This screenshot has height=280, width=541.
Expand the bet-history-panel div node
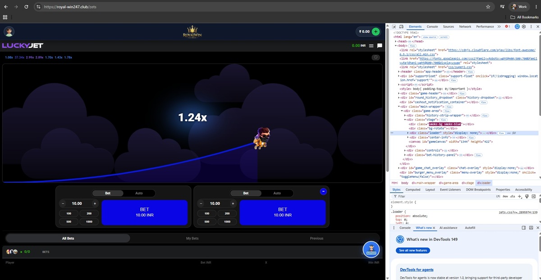click(405, 154)
